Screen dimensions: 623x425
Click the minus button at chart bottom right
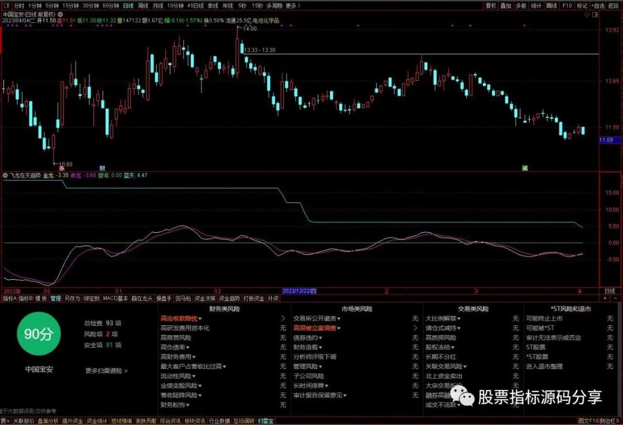coord(615,298)
